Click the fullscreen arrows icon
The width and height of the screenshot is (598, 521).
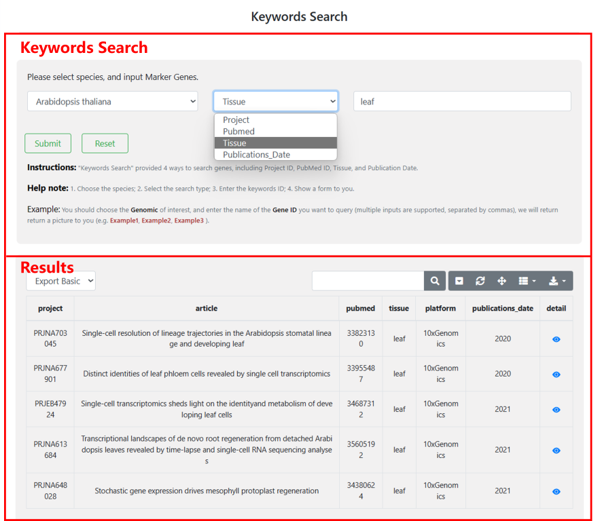pos(502,281)
